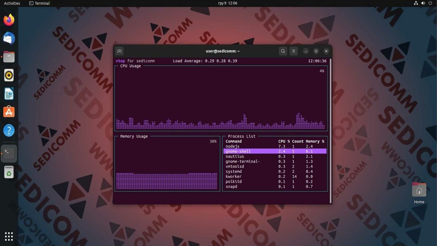Maximize the terminal window
The height and width of the screenshot is (246, 437).
[x=316, y=51]
